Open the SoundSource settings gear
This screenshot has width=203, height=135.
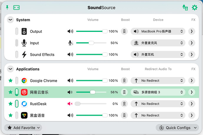[x=194, y=8]
